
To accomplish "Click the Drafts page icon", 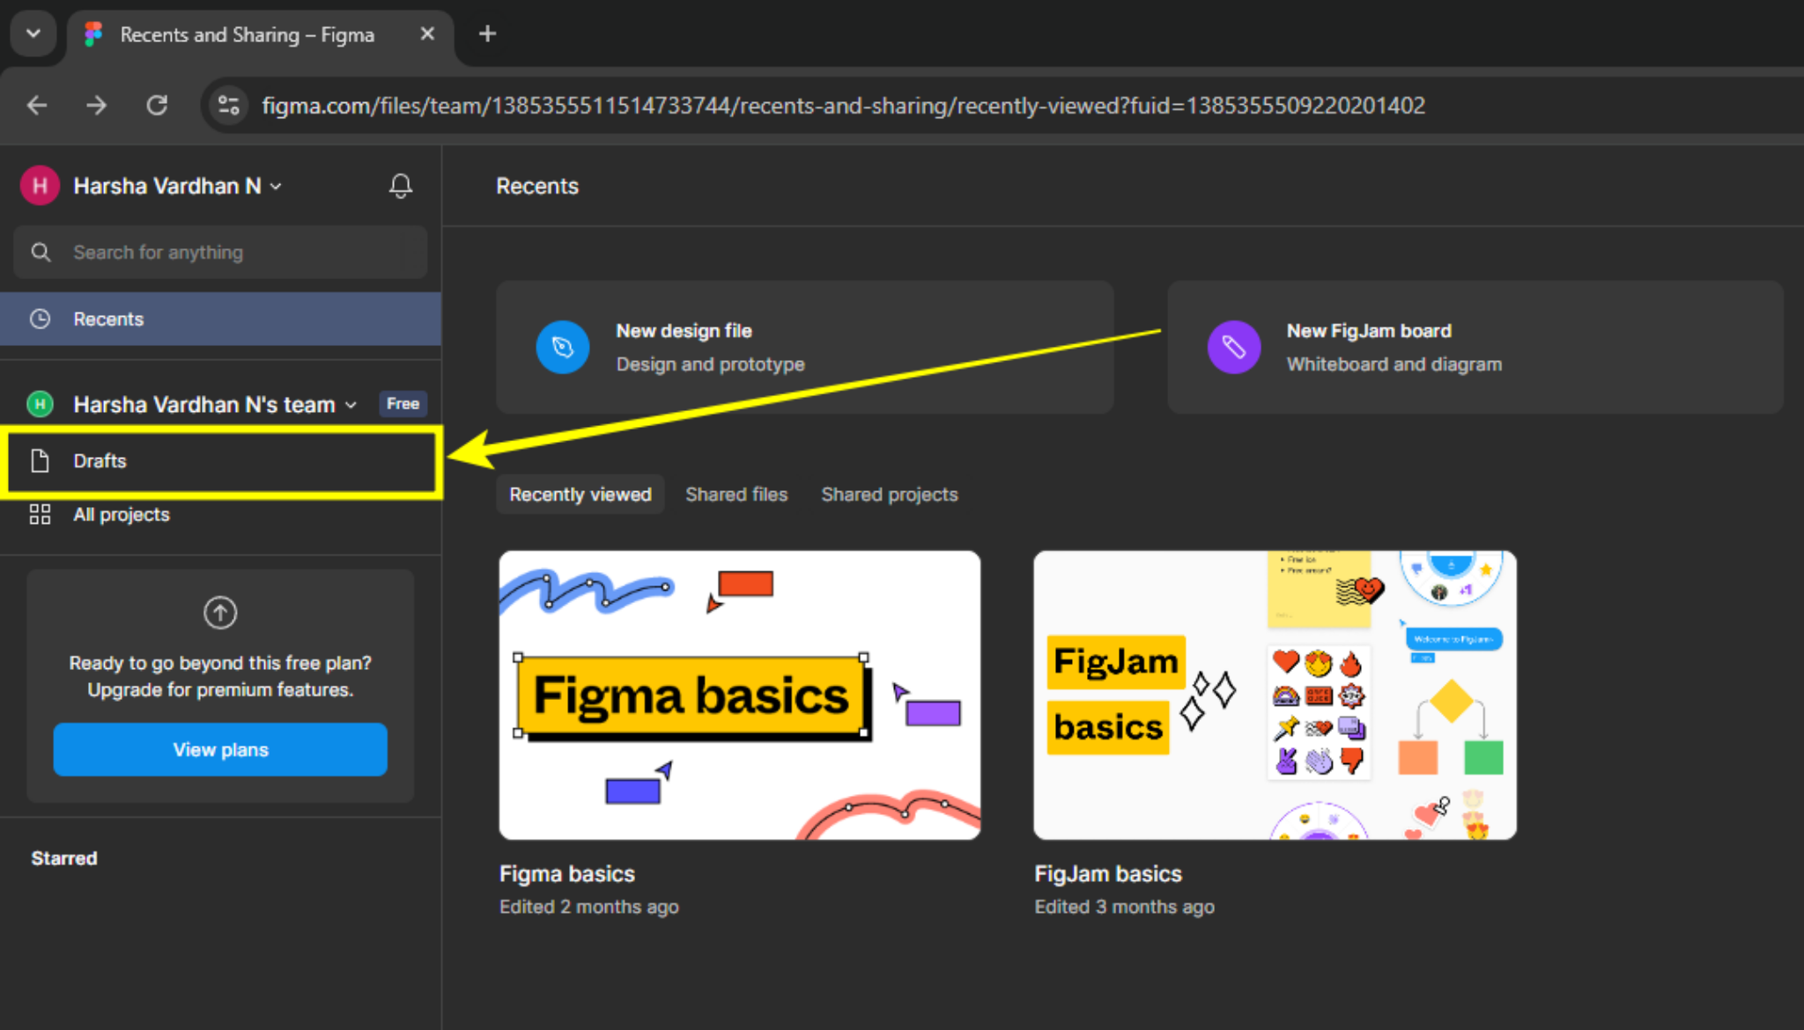I will (x=40, y=460).
